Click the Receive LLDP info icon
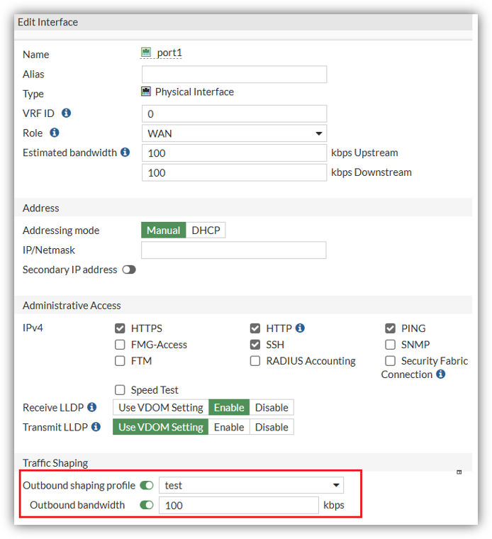This screenshot has width=492, height=539. [91, 407]
